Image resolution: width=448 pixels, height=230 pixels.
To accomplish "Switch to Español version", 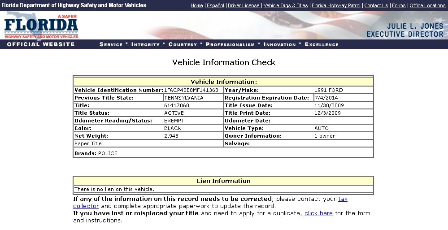I will (215, 5).
